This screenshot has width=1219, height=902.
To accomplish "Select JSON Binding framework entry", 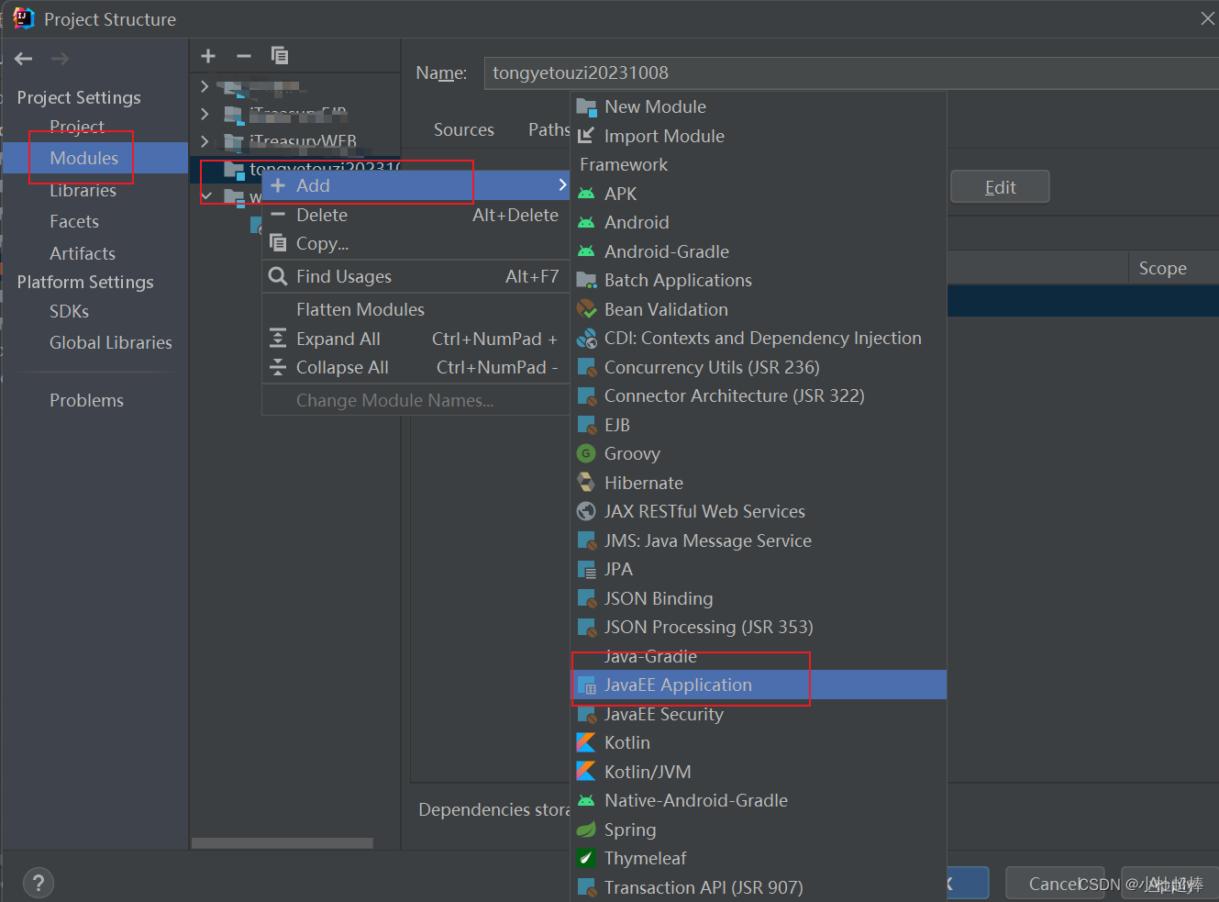I will (759, 598).
